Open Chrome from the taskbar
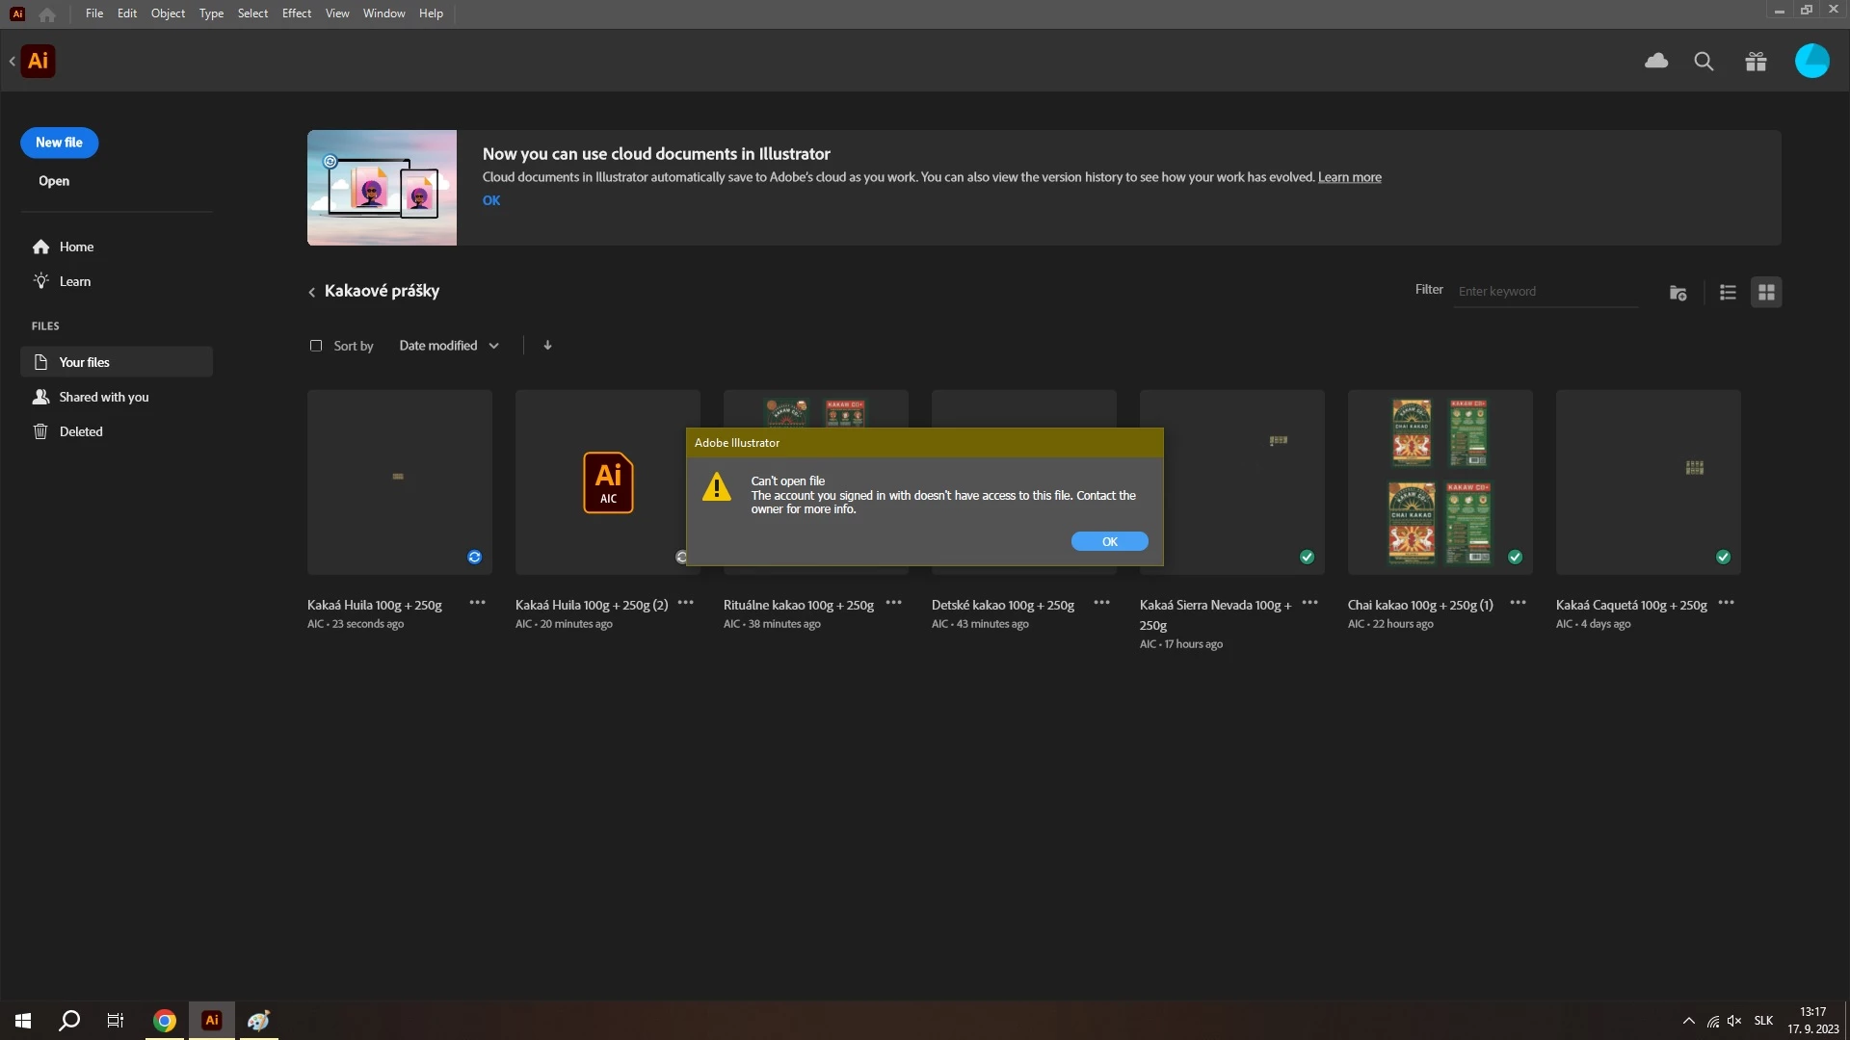1850x1040 pixels. (x=165, y=1021)
